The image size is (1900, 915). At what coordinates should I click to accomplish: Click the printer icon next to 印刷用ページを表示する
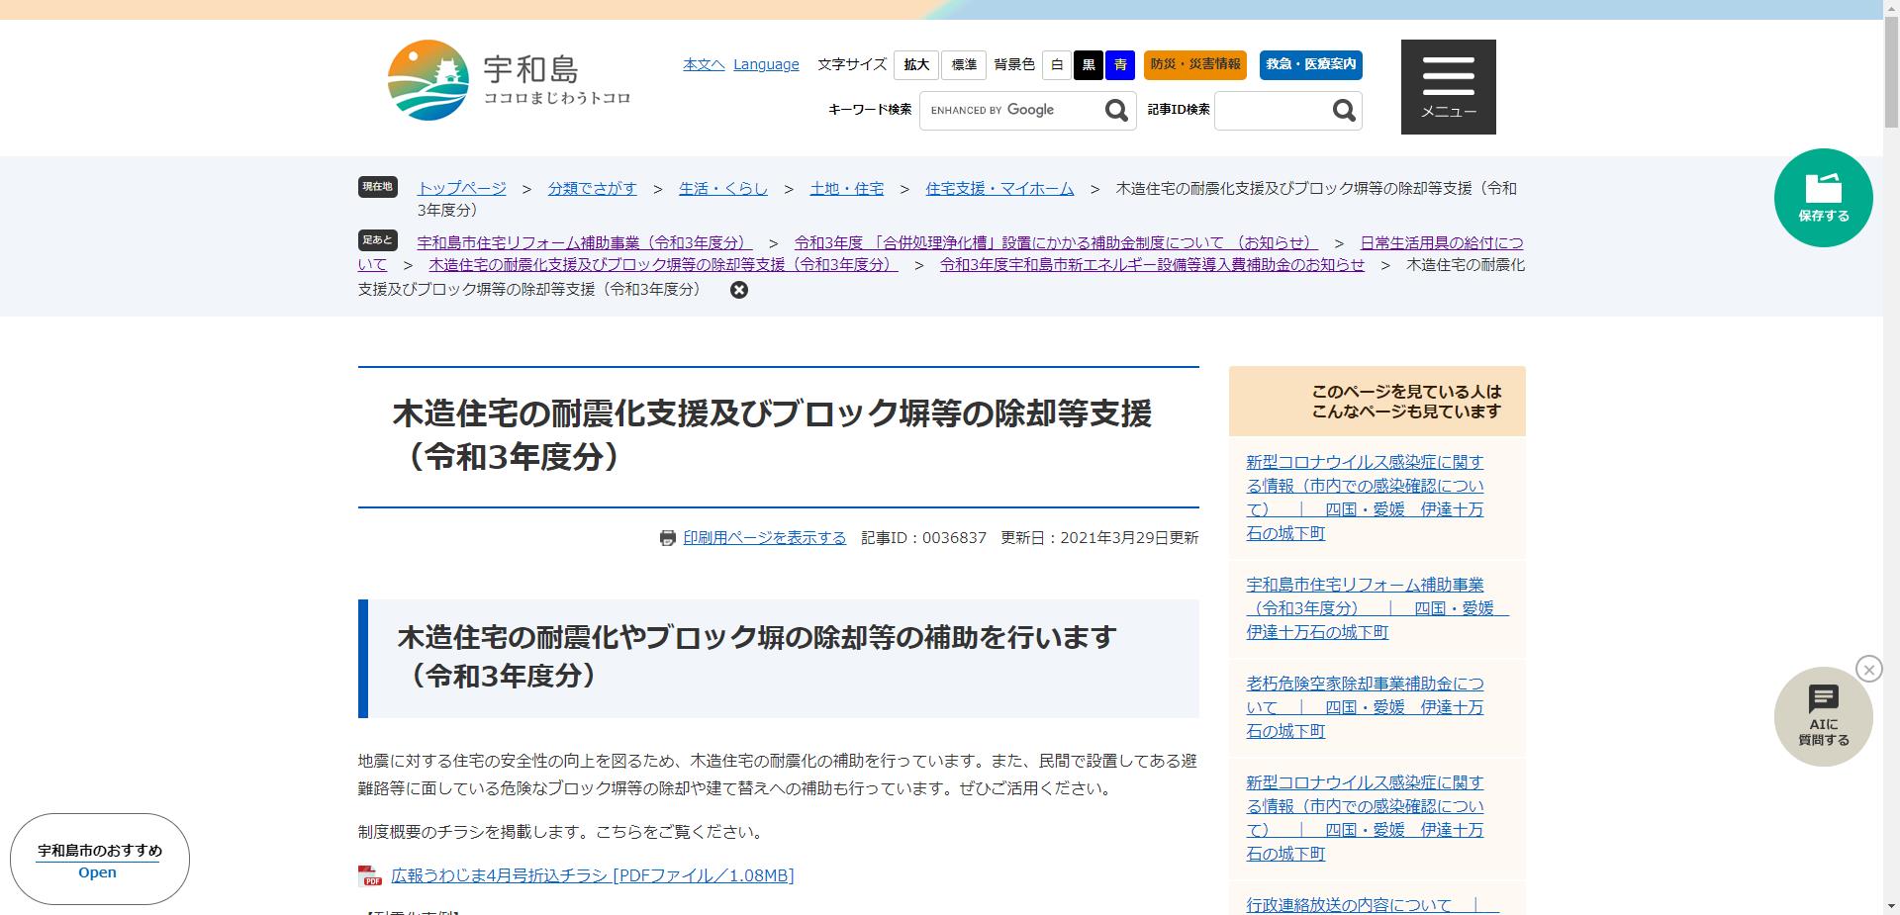tap(667, 537)
